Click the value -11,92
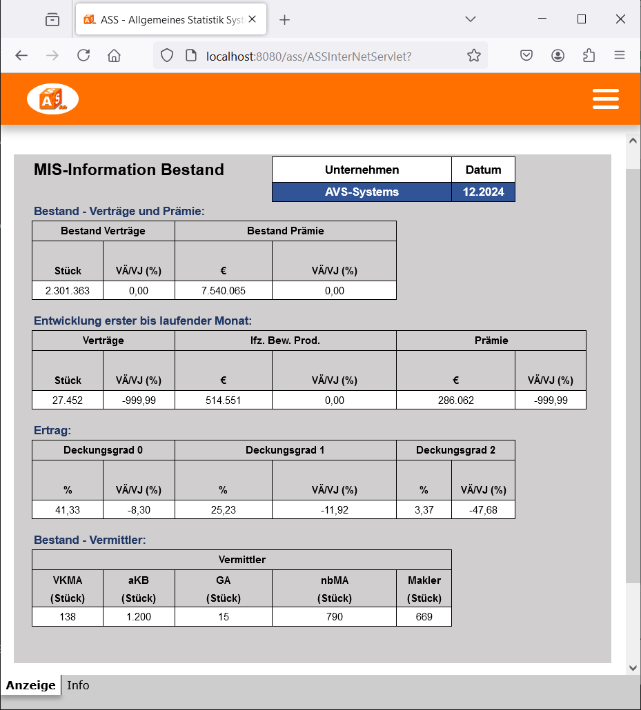The image size is (641, 710). [x=335, y=510]
